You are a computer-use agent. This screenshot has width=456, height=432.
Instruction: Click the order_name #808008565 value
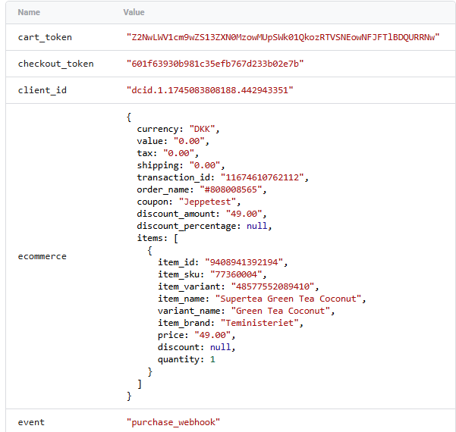[231, 189]
